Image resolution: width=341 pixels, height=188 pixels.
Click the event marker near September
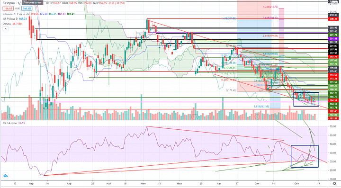click(257, 116)
